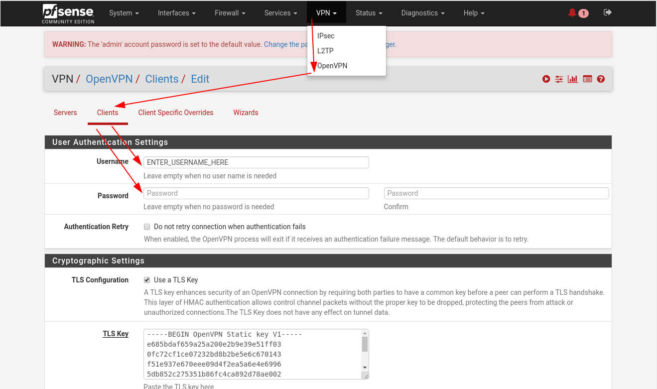Open the Diagnostics dropdown menu
The height and width of the screenshot is (389, 657).
pos(423,13)
